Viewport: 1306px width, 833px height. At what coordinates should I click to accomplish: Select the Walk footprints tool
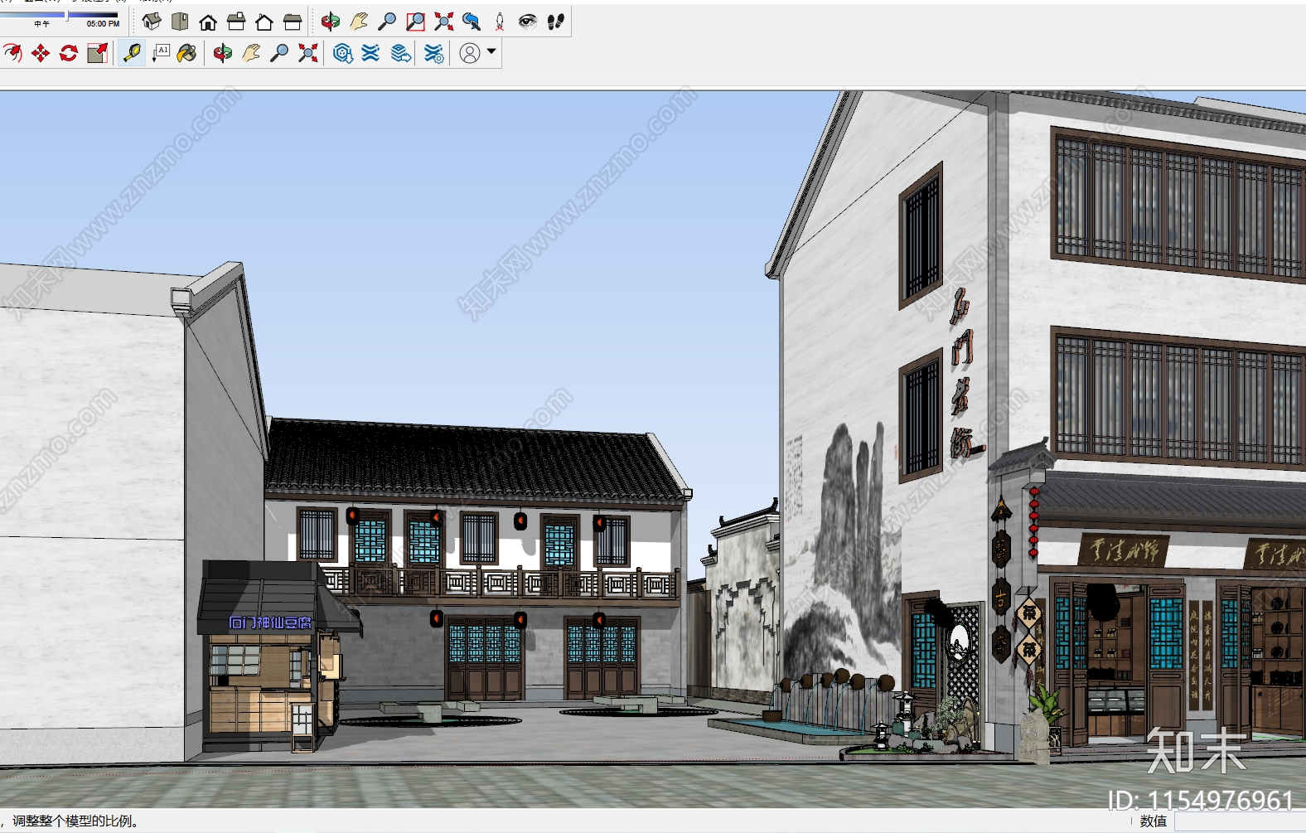pyautogui.click(x=556, y=21)
